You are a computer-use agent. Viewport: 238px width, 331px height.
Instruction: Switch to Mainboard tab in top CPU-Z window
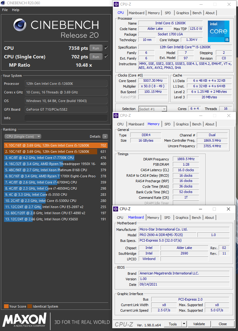point(137,13)
